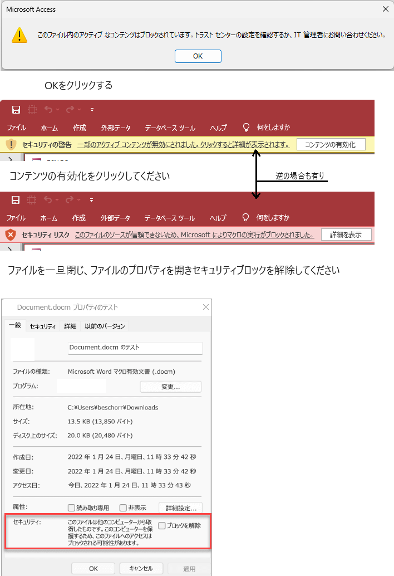Click OK in the properties dialog

pos(93,568)
